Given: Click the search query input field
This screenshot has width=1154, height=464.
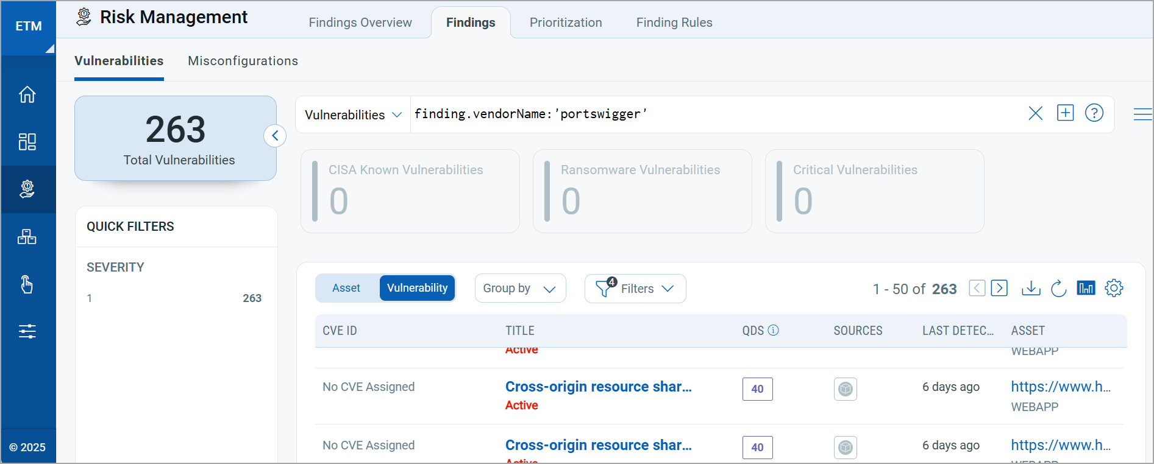Looking at the screenshot, I should tap(713, 114).
